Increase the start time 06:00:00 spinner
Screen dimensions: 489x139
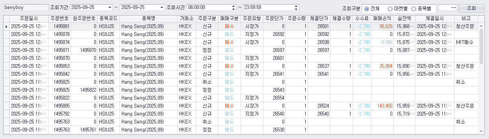[x=233, y=6]
